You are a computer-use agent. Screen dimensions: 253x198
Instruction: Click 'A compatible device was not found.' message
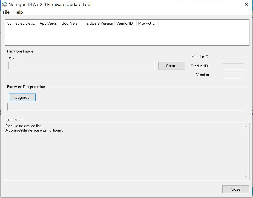(x=34, y=130)
